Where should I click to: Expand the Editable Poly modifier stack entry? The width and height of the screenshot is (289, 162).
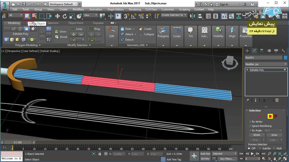click(247, 70)
